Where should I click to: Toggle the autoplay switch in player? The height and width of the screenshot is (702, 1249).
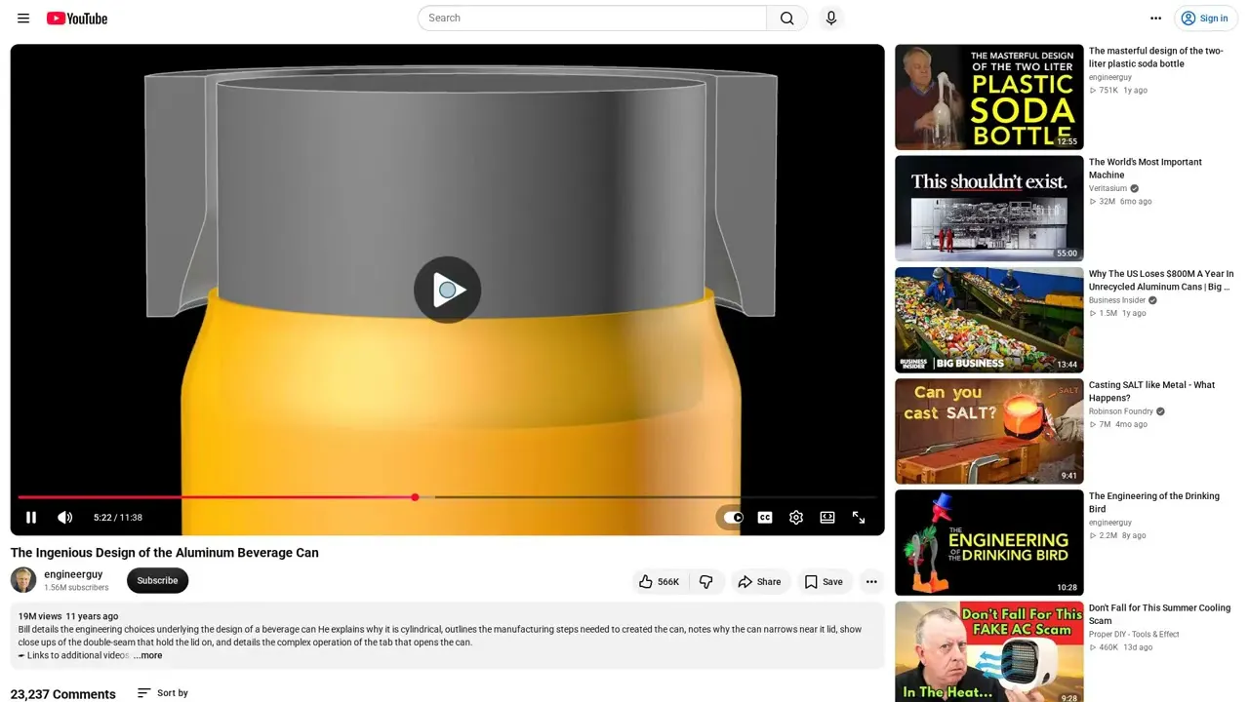click(733, 518)
